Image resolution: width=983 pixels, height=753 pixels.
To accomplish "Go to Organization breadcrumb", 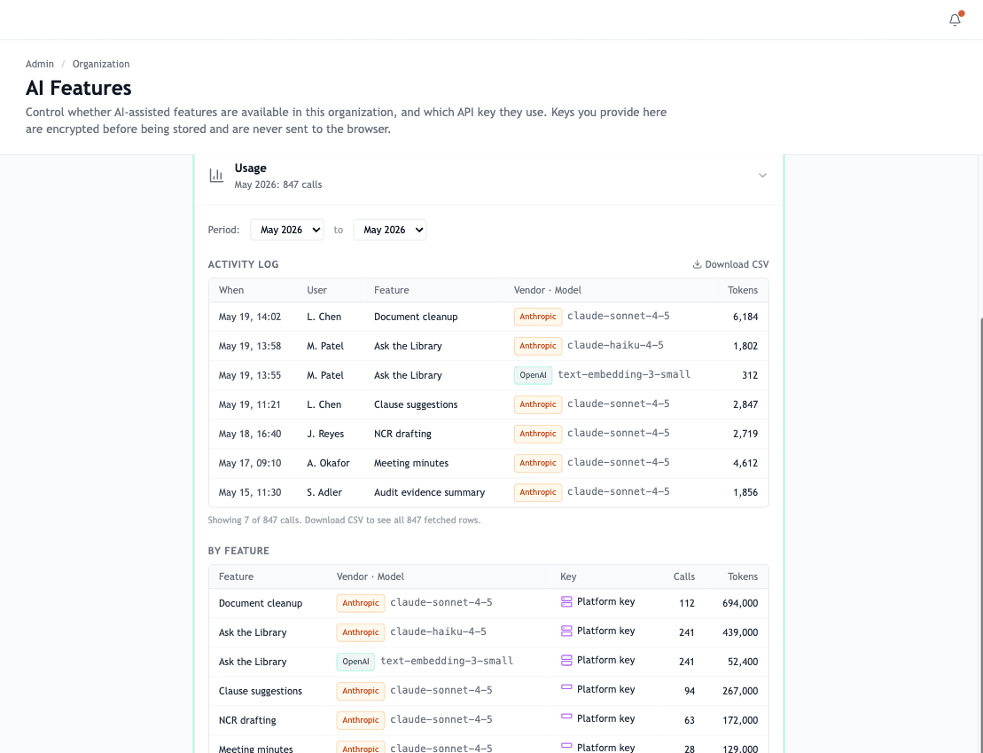I will click(101, 64).
